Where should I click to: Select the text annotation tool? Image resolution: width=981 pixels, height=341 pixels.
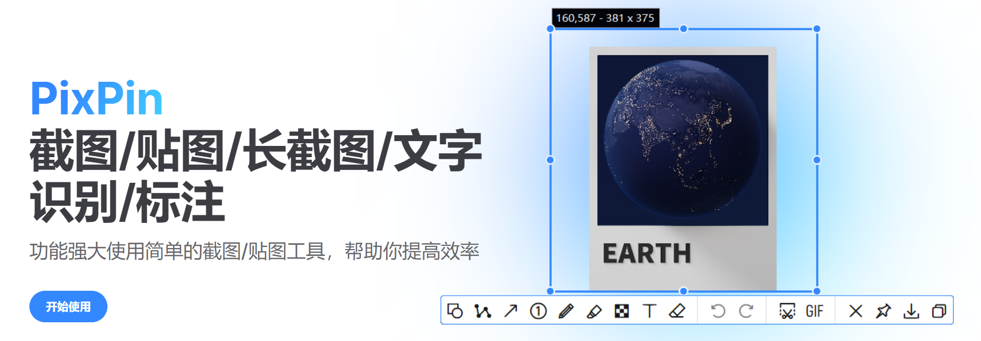(649, 311)
